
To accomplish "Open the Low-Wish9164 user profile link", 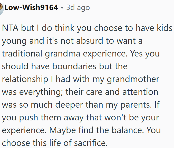I will [31, 7].
